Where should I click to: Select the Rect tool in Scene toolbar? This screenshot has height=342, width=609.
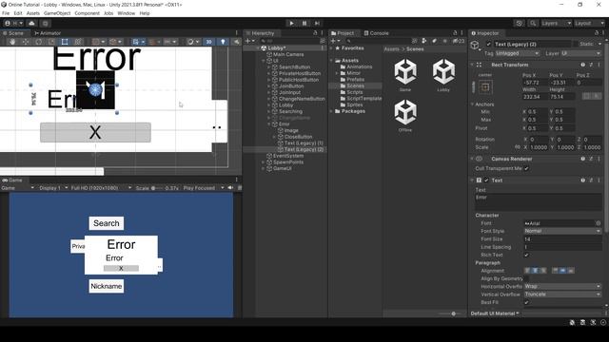pos(65,42)
